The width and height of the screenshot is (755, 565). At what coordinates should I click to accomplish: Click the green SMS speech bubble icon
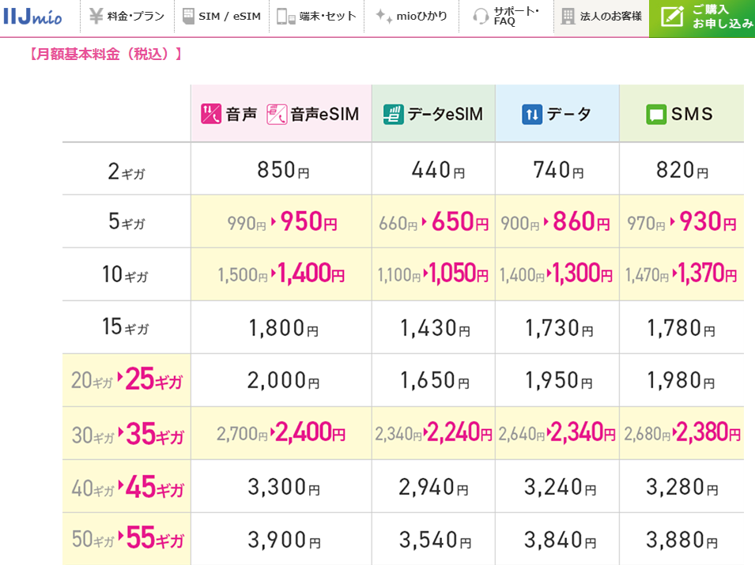tap(656, 115)
